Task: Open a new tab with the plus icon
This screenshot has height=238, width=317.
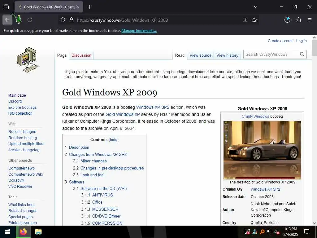Action: [x=89, y=7]
